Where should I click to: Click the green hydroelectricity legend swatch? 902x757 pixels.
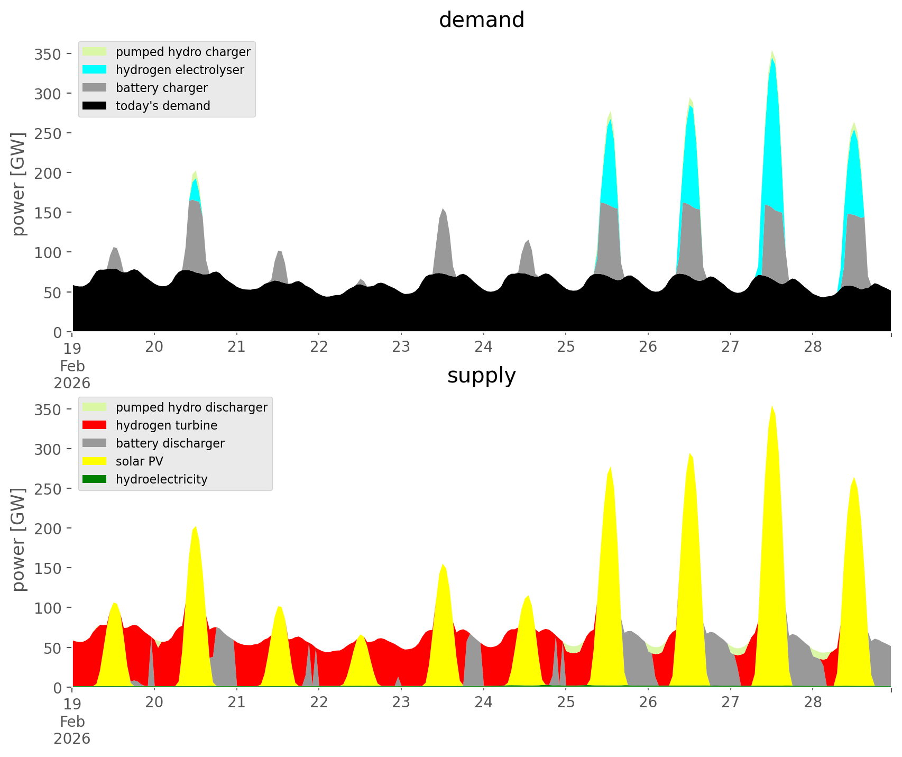pyautogui.click(x=95, y=479)
